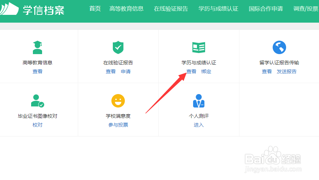
Task: Click 绑定 under the 学历与成绩认证 card
Action: coord(206,71)
